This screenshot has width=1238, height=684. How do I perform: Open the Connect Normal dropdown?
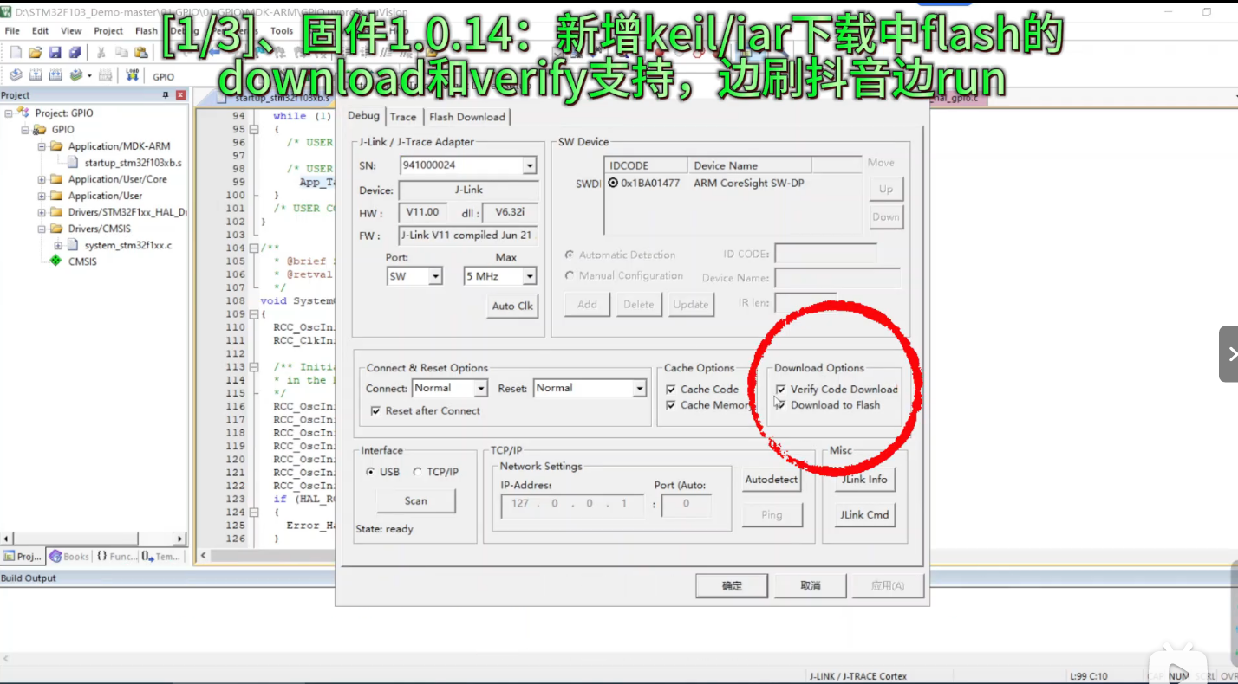point(480,389)
